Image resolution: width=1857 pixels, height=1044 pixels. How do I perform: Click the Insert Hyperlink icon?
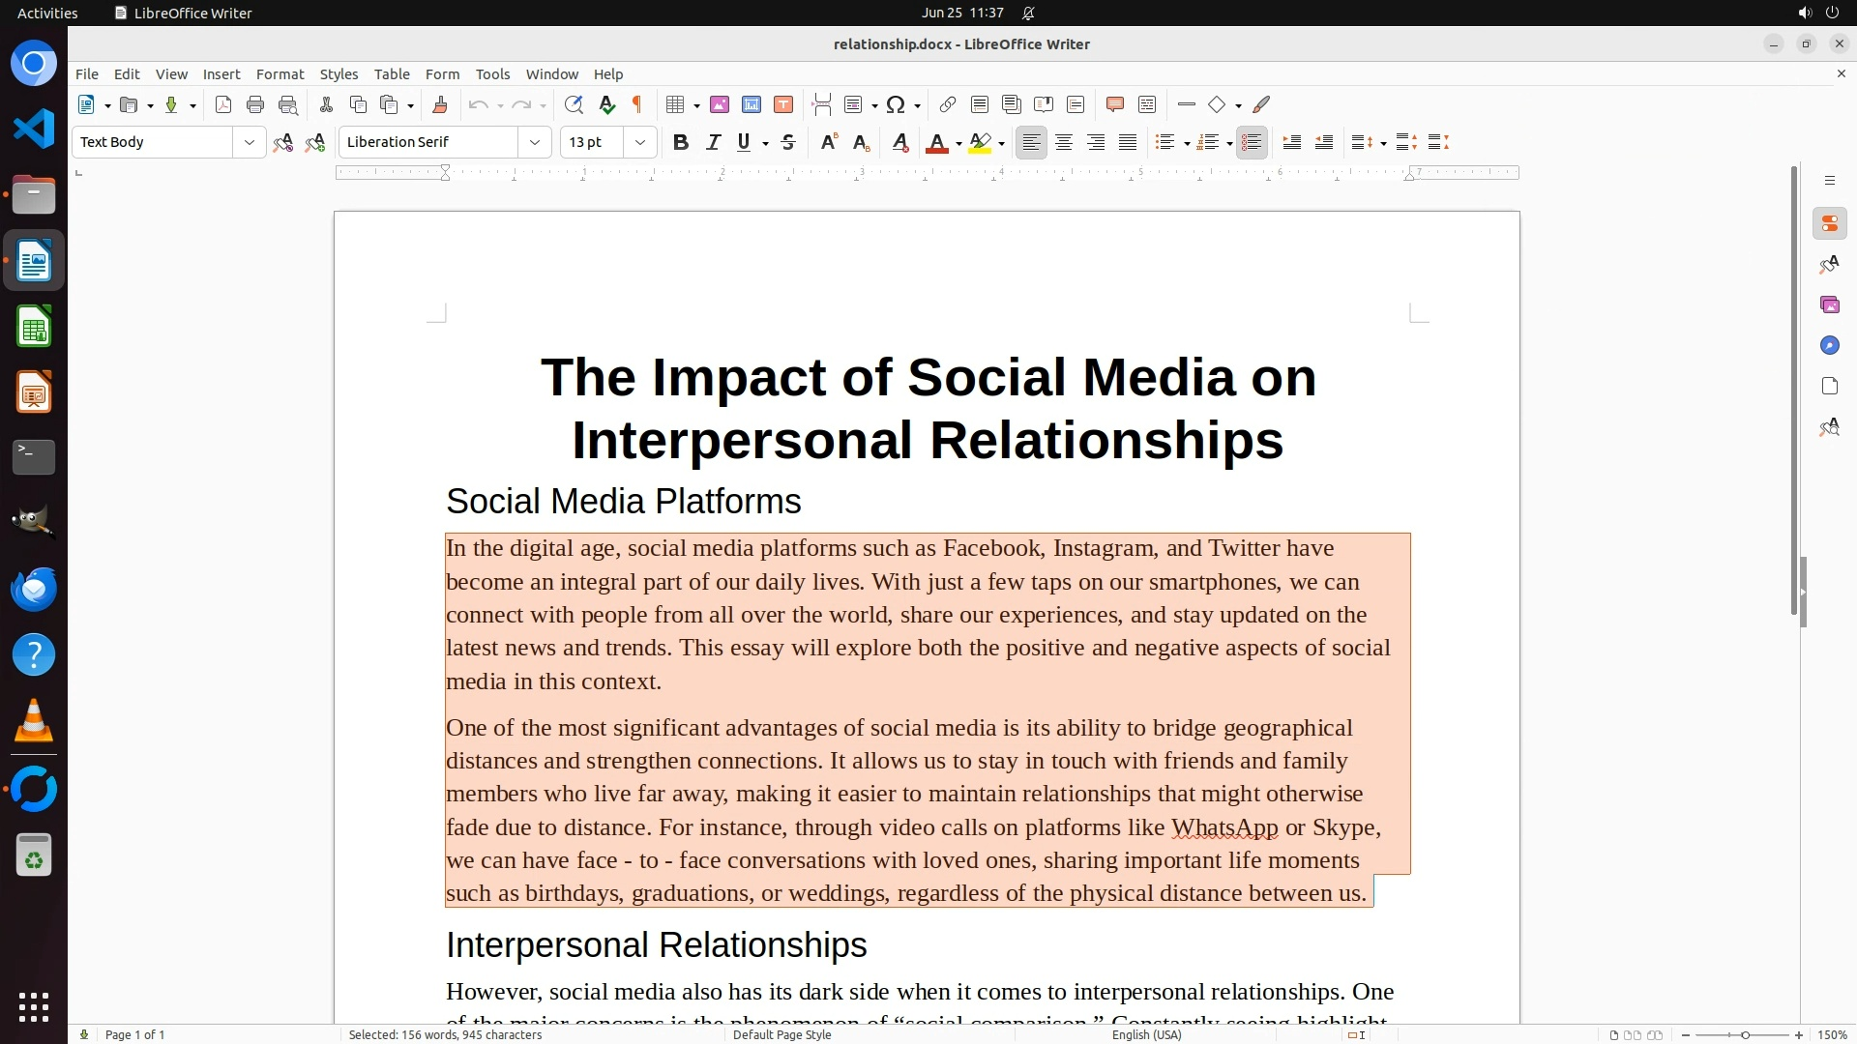click(x=948, y=105)
